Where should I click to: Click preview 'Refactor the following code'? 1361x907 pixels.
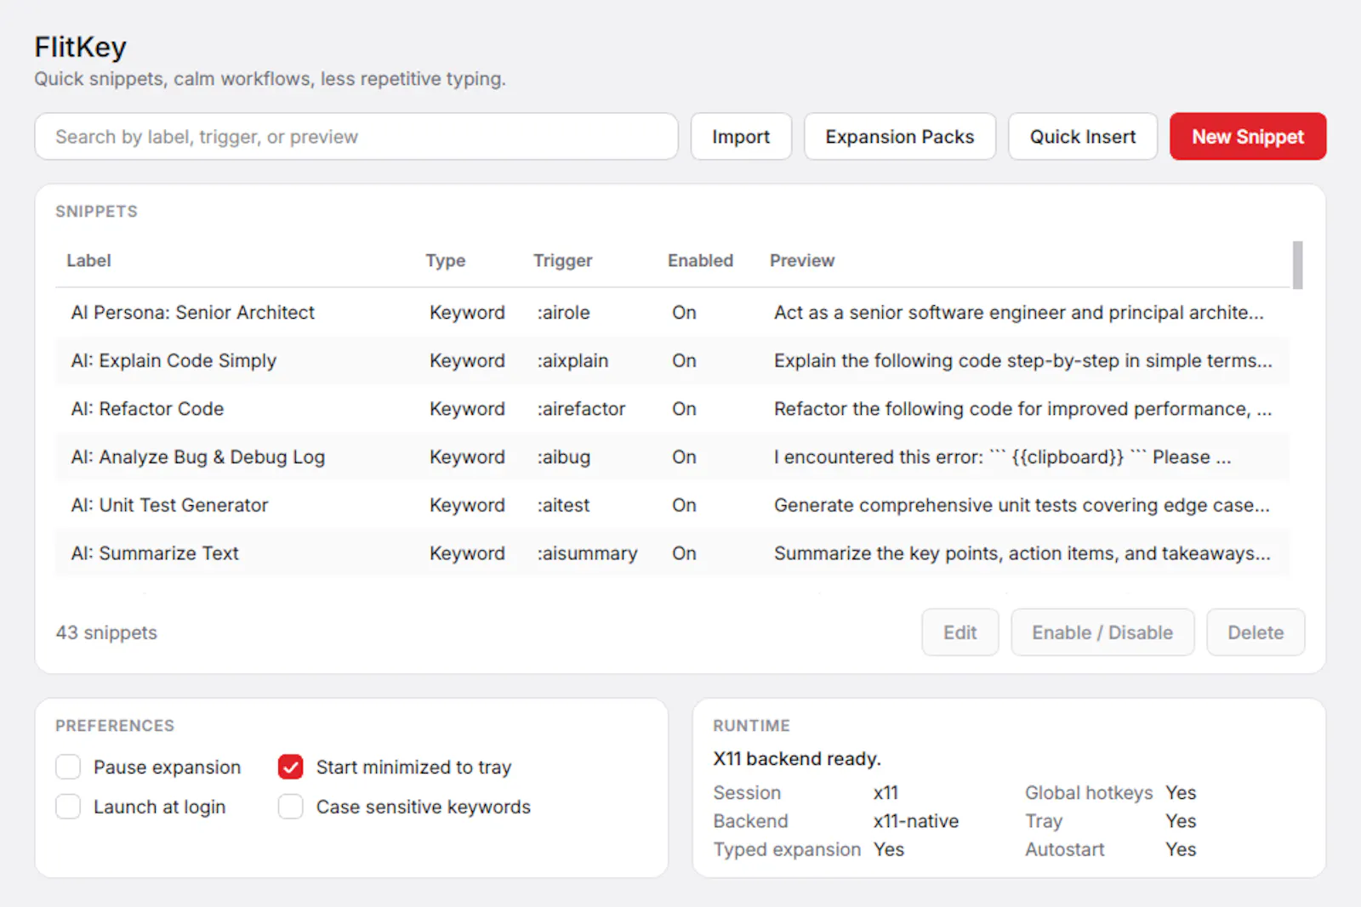coord(1023,409)
